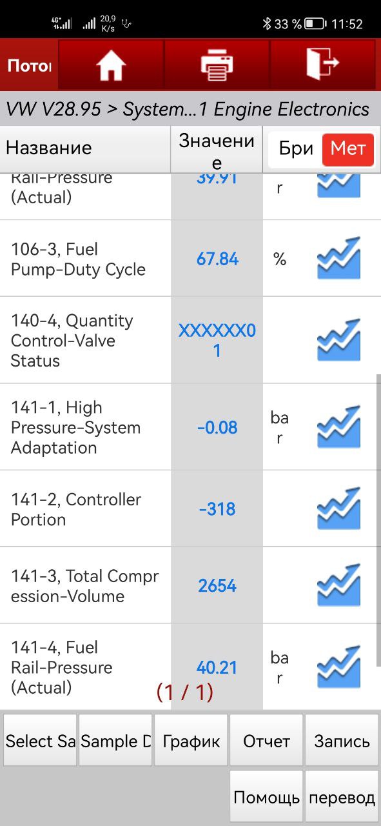Image resolution: width=381 pixels, height=826 pixels.
Task: Open graph icon for 141-4 Fuel Rail-Pressure
Action: coord(338,667)
